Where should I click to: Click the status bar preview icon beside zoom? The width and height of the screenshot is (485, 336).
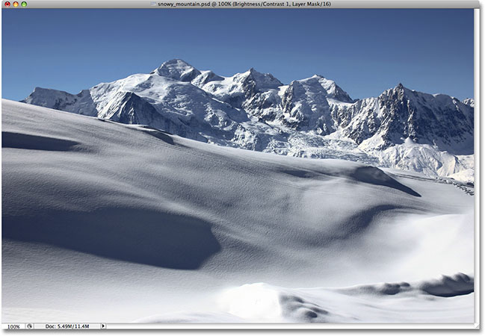pos(30,326)
